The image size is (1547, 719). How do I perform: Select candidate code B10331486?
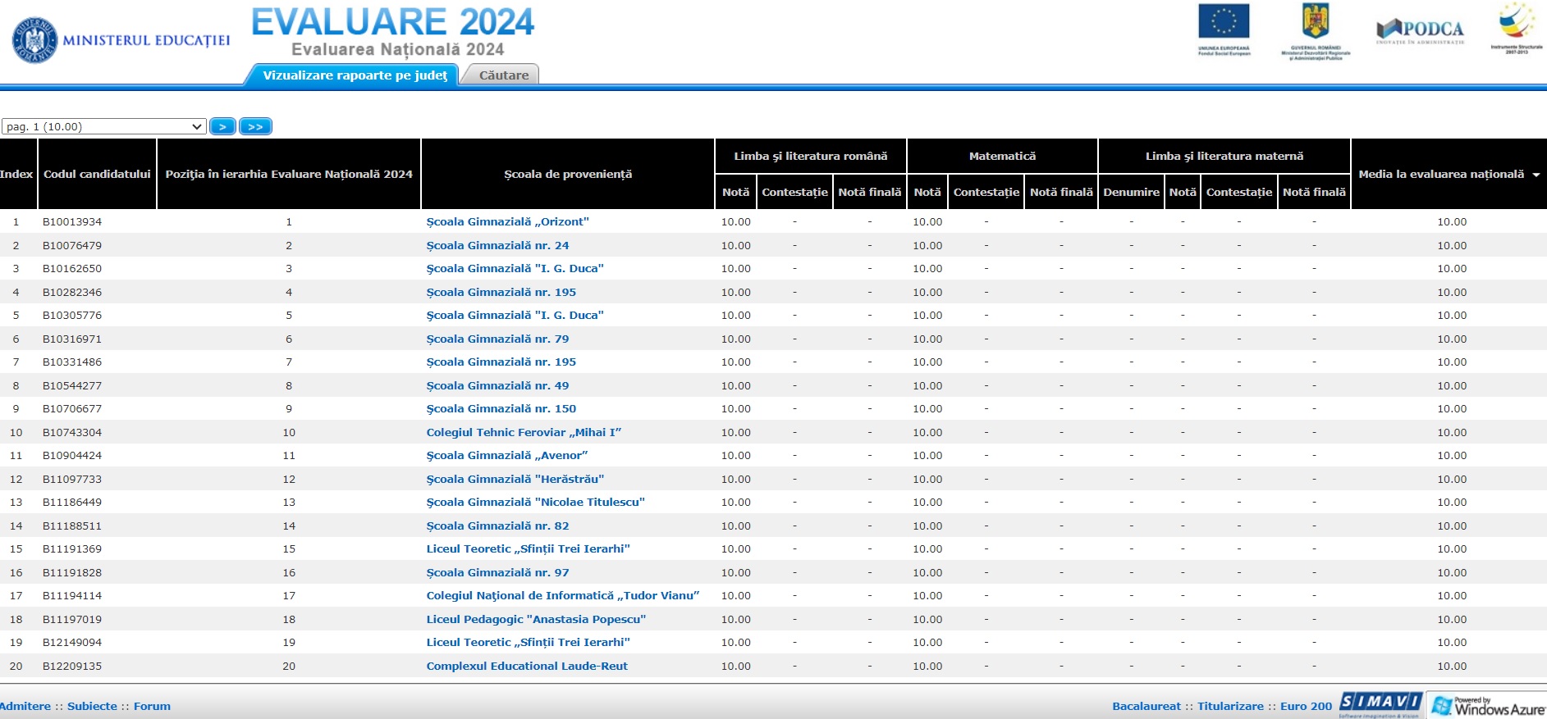72,362
